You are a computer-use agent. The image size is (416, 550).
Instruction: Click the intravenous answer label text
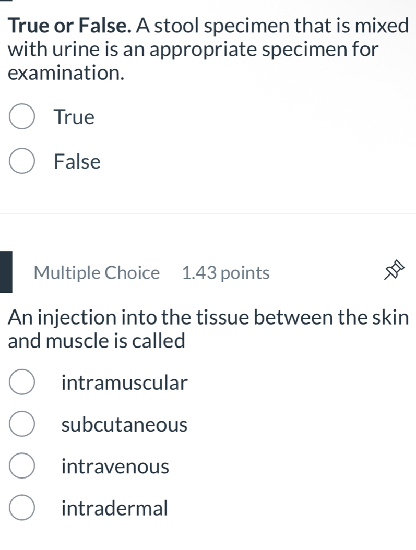click(115, 466)
